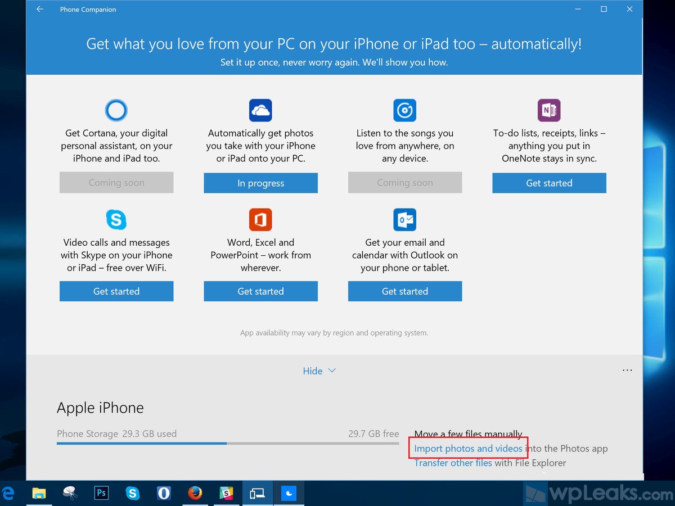The image size is (675, 506).
Task: Open Transfer other files link
Action: point(453,463)
